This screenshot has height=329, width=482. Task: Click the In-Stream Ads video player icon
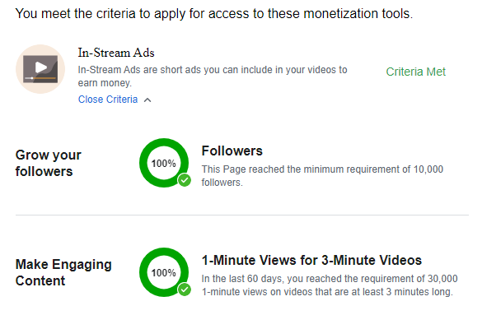pyautogui.click(x=40, y=69)
